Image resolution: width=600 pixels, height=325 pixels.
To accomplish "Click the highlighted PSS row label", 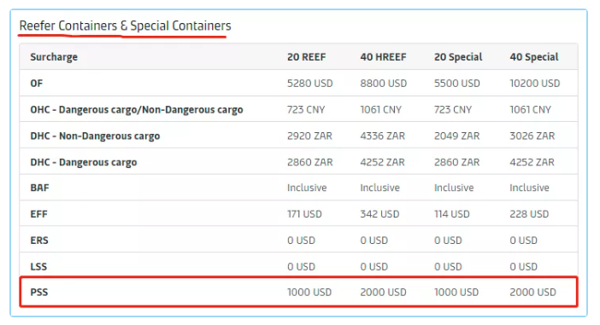I will tap(39, 292).
